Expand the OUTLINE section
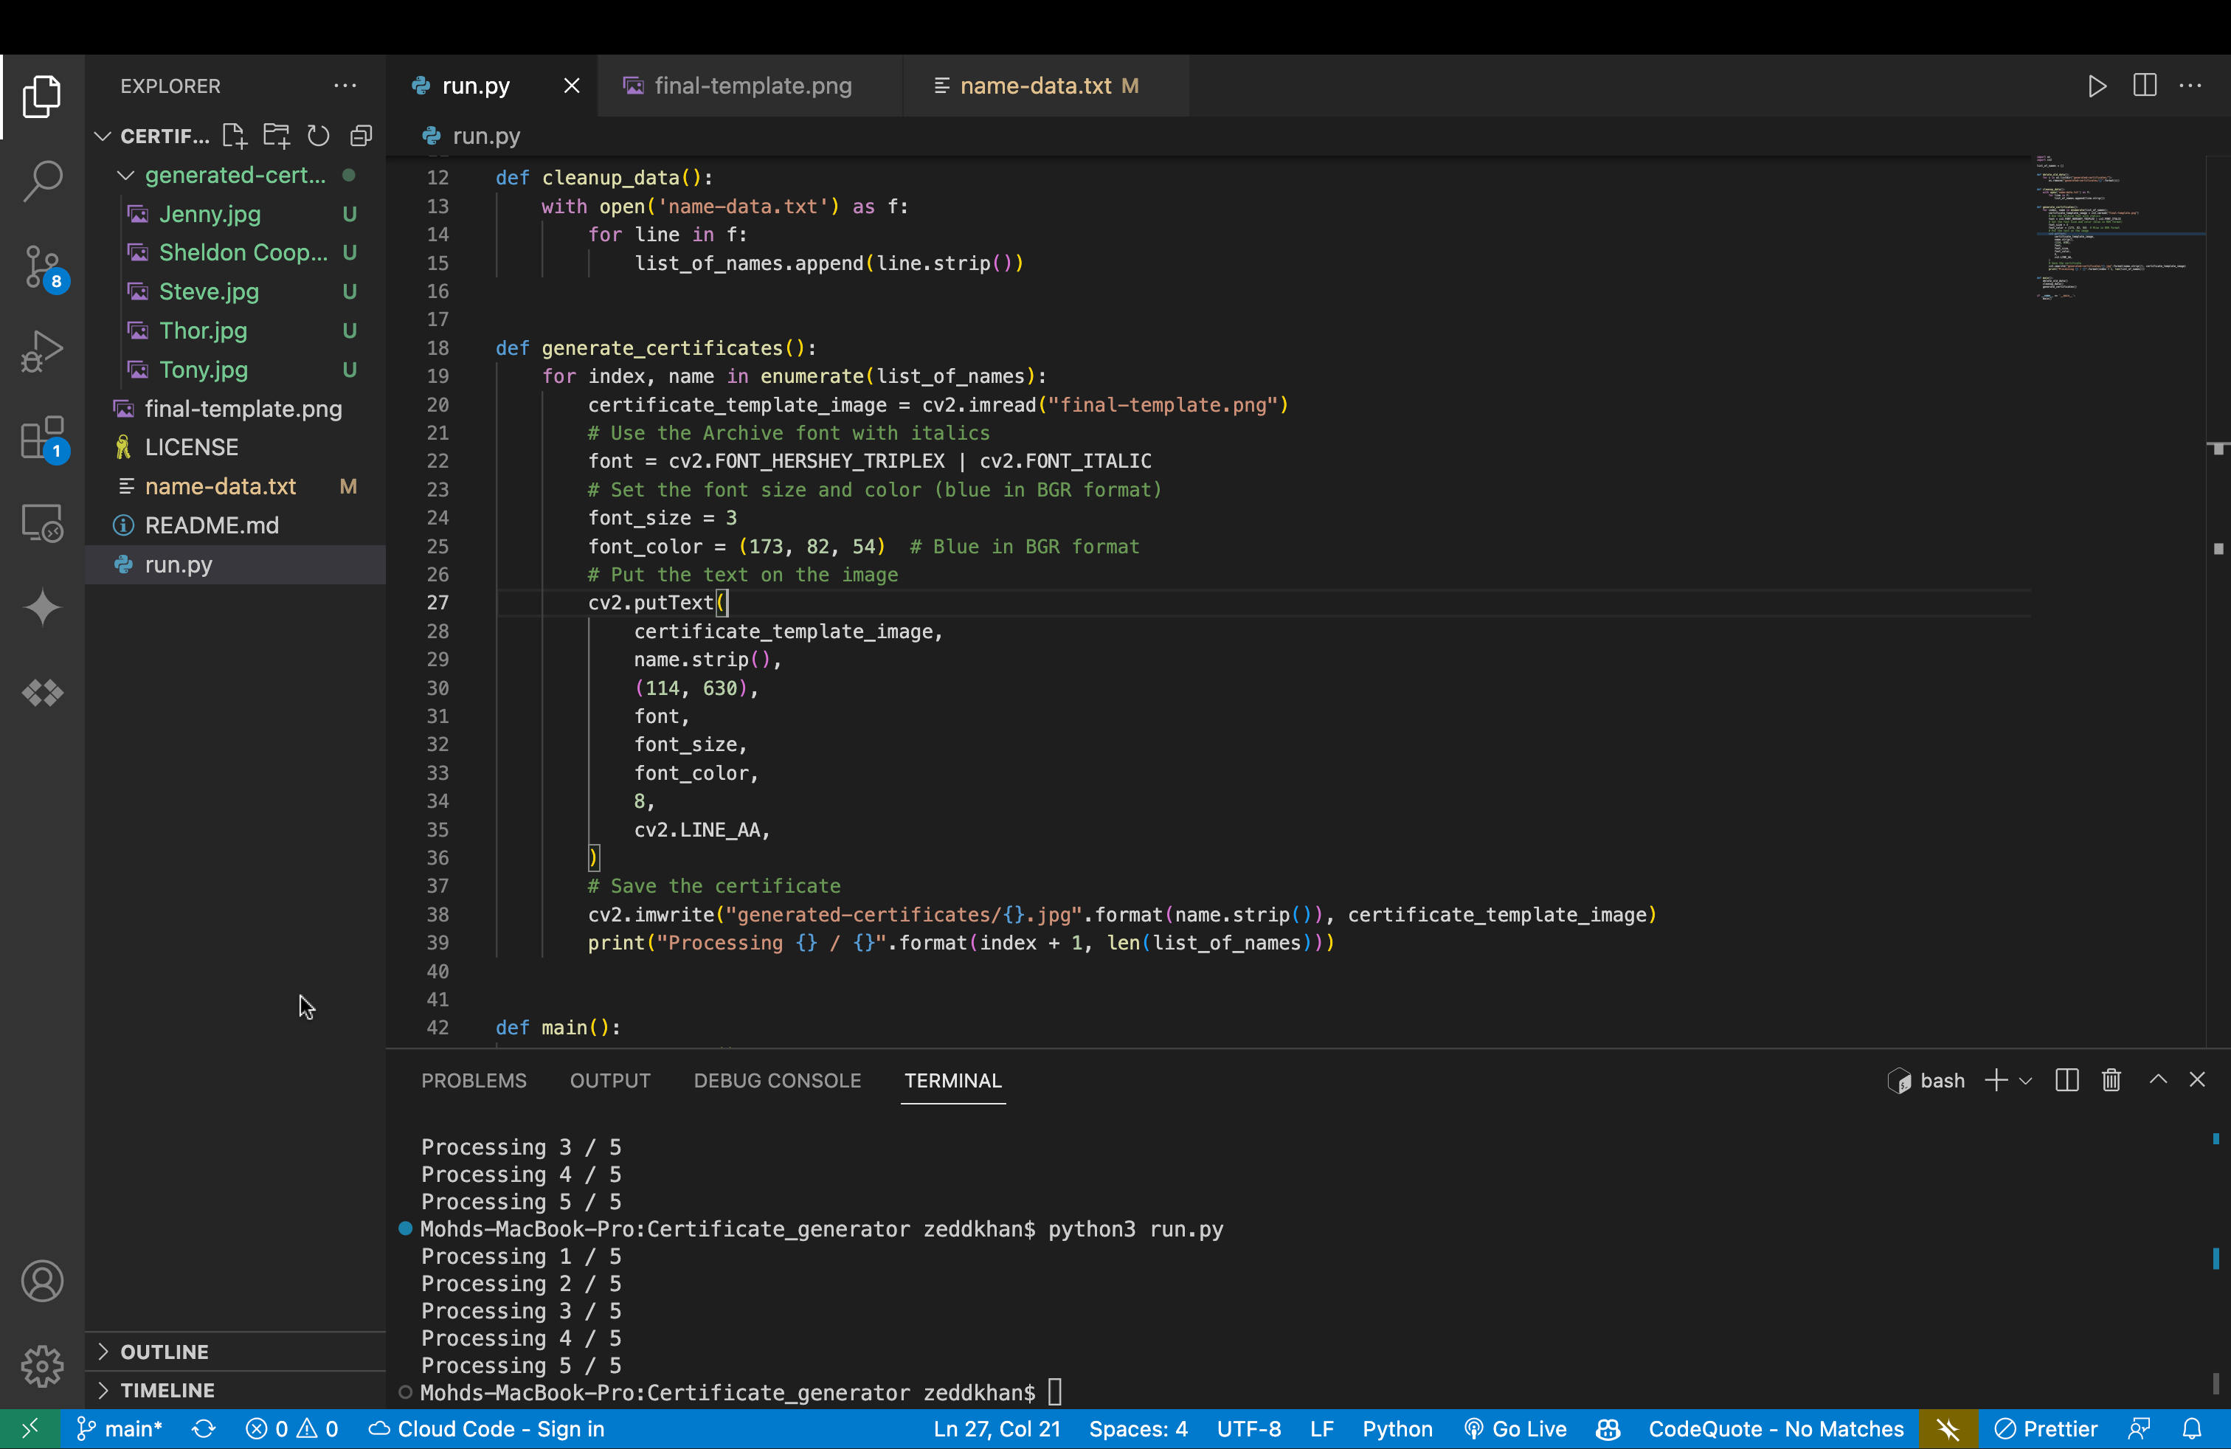 [164, 1352]
